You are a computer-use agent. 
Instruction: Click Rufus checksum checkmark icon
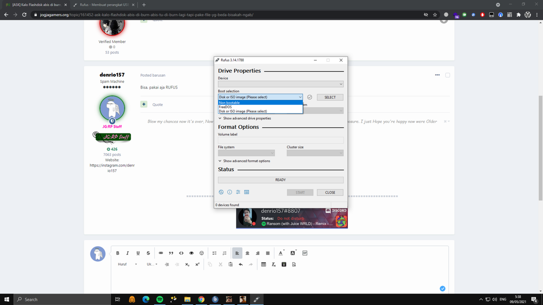coord(310,97)
